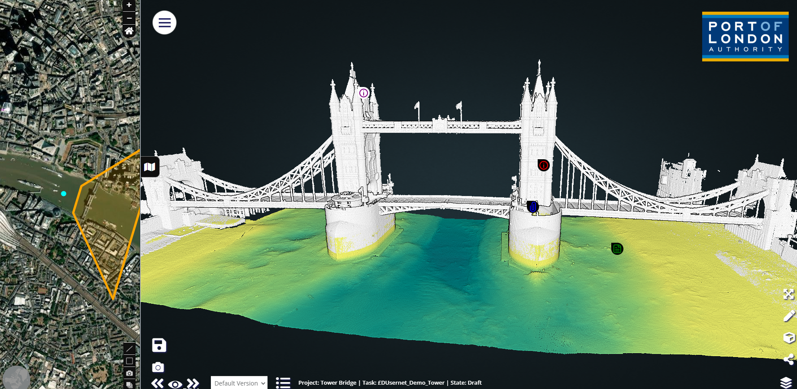This screenshot has height=389, width=797.
Task: Go to the previous view with double-left chevrons
Action: 158,383
